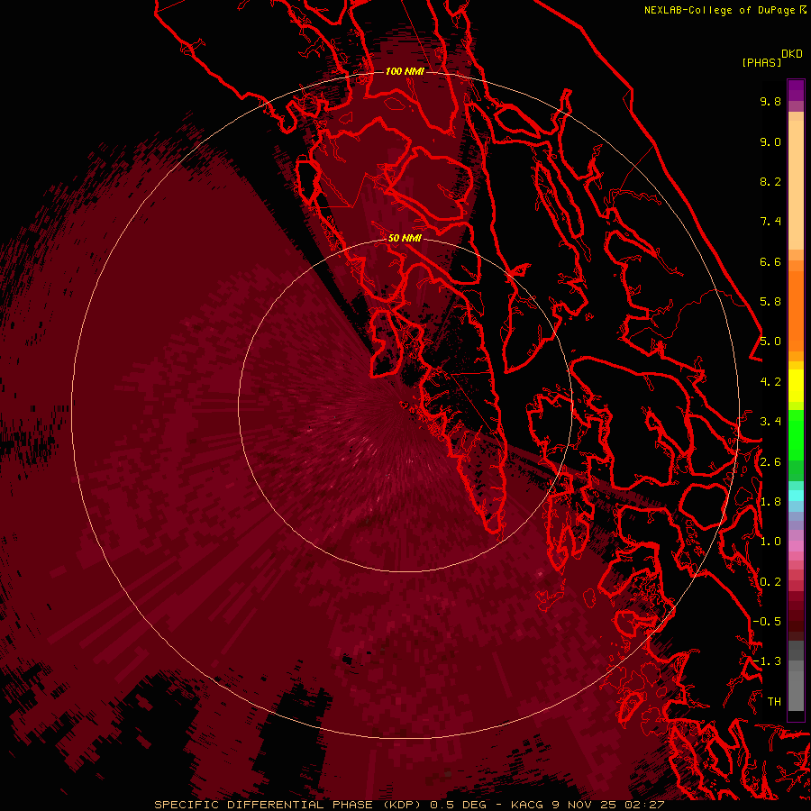This screenshot has height=811, width=811.
Task: Click the cyan segment of the color bar
Action: coord(796,496)
